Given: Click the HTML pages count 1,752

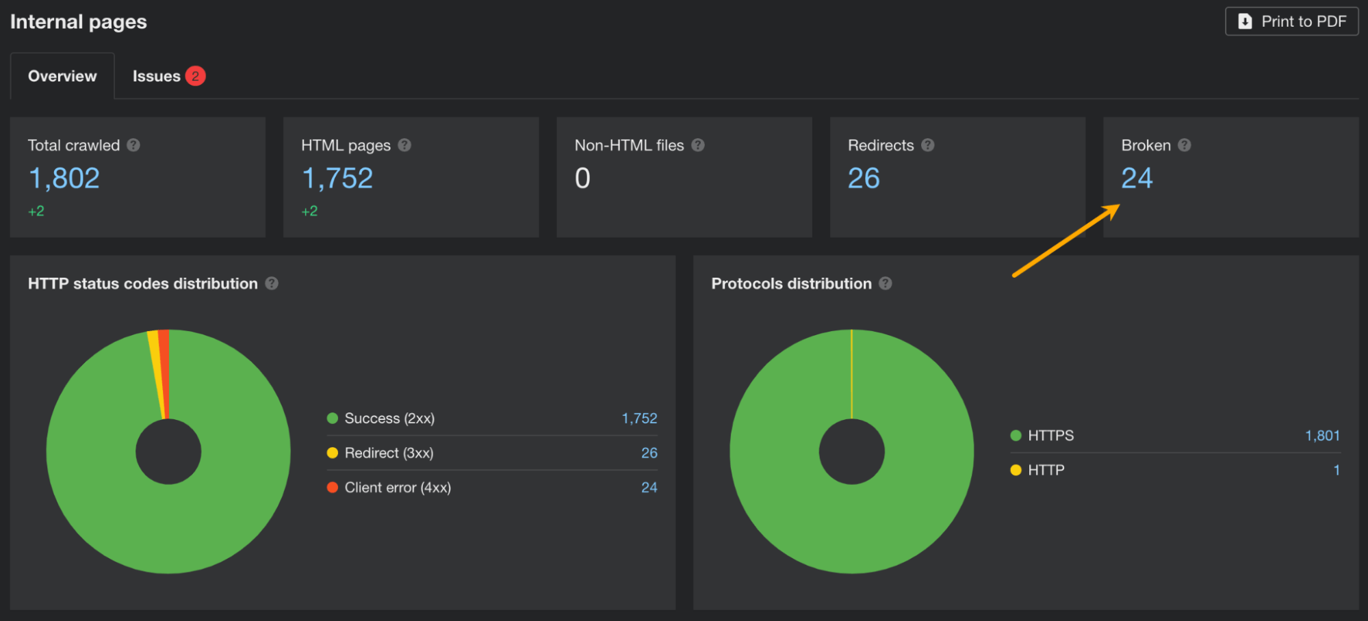Looking at the screenshot, I should click(337, 178).
